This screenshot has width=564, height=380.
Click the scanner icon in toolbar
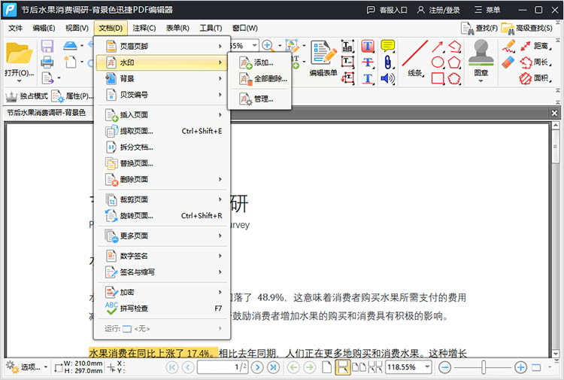[x=70, y=46]
